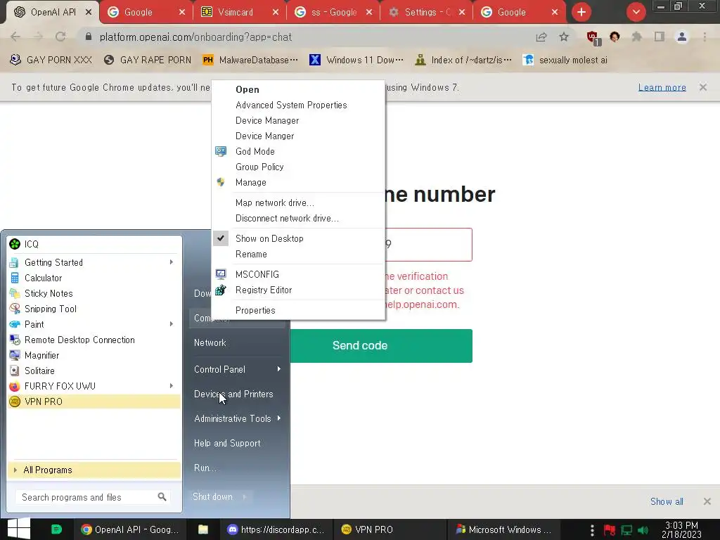720x540 pixels.
Task: Go back in Chrome
Action: point(15,37)
